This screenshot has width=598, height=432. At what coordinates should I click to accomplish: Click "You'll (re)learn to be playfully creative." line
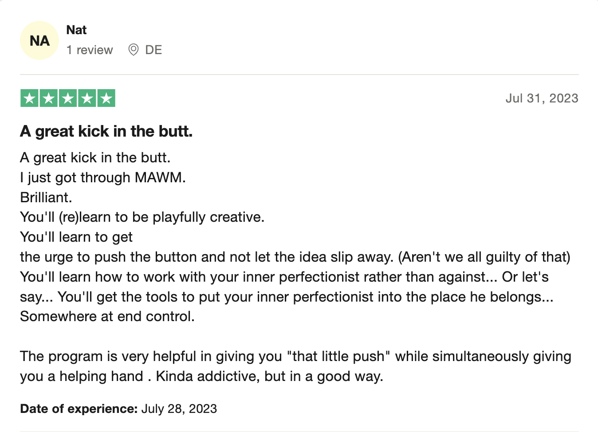coord(142,217)
